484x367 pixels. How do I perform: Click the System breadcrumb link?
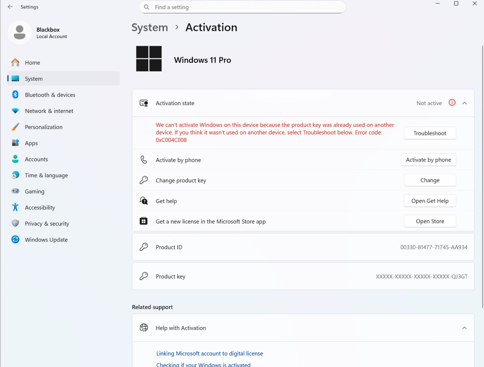pyautogui.click(x=150, y=27)
